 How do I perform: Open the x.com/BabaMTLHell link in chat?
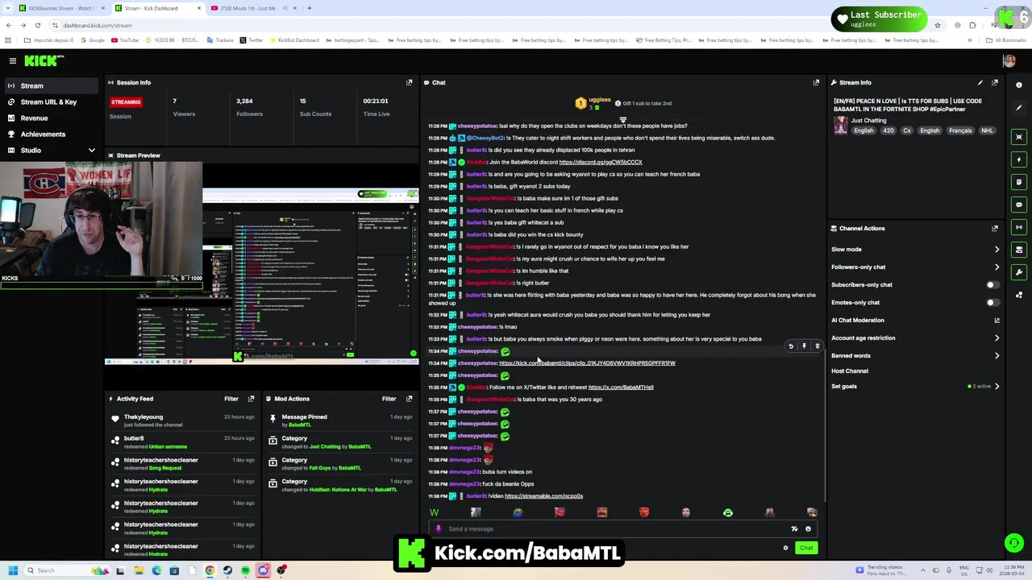(x=621, y=387)
